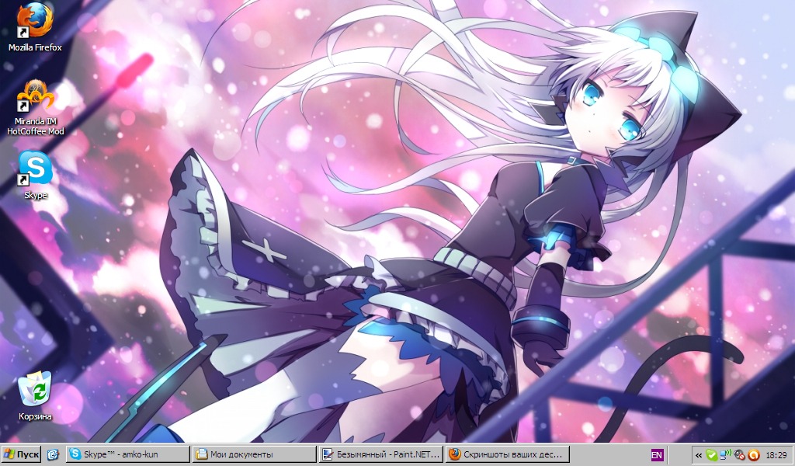Expand hidden tray icons with double chevron
Viewport: 795px width, 466px height.
(x=699, y=454)
